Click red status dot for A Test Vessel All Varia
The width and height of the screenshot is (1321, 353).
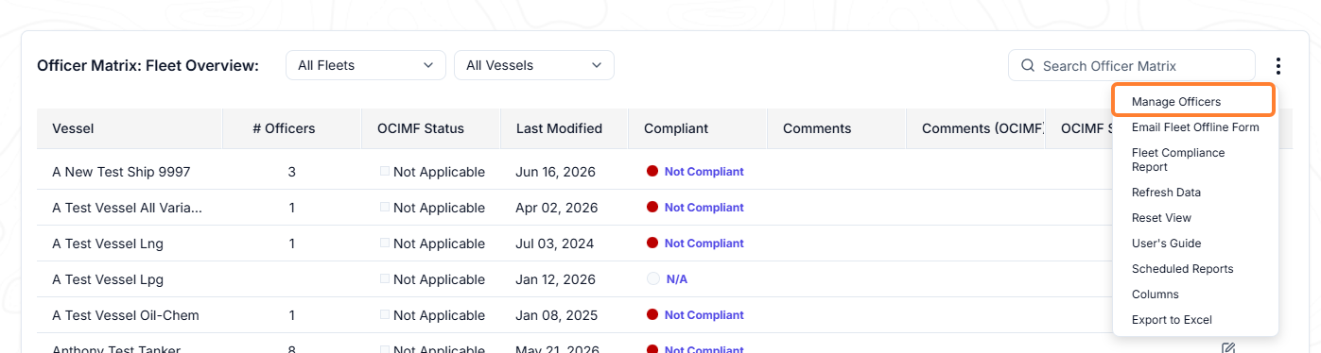(652, 208)
